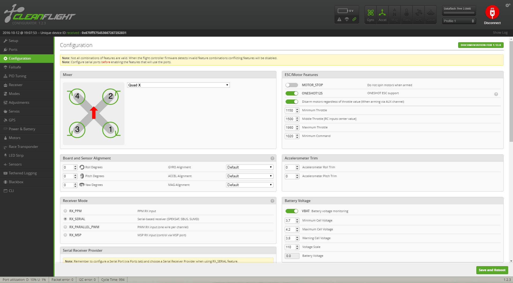
Task: Open the Race Transponder tab
Action: 27,147
